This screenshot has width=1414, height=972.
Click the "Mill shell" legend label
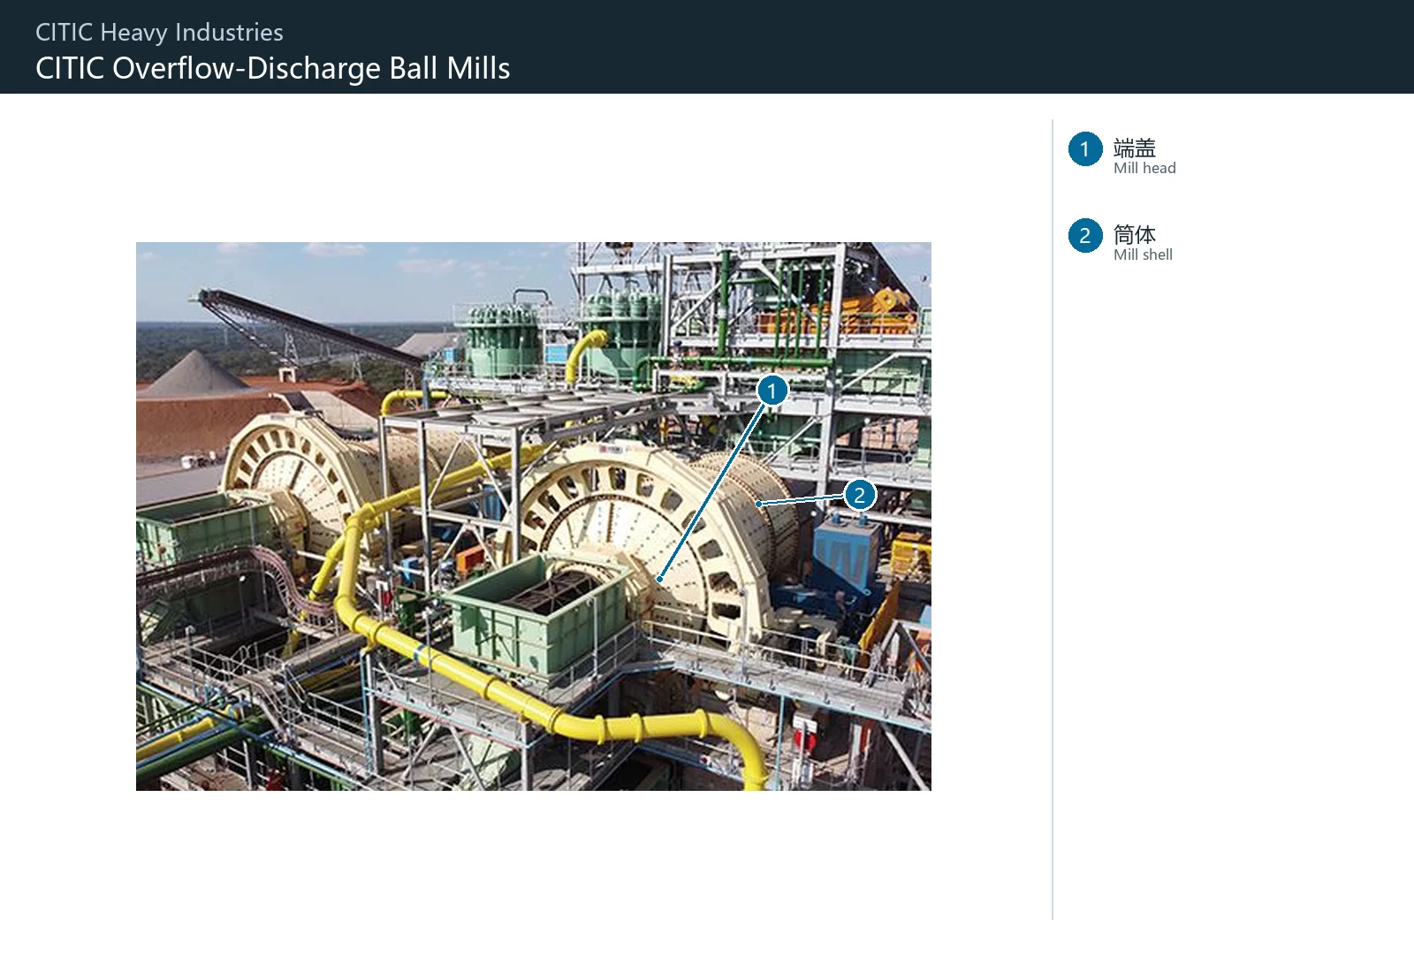1143,254
